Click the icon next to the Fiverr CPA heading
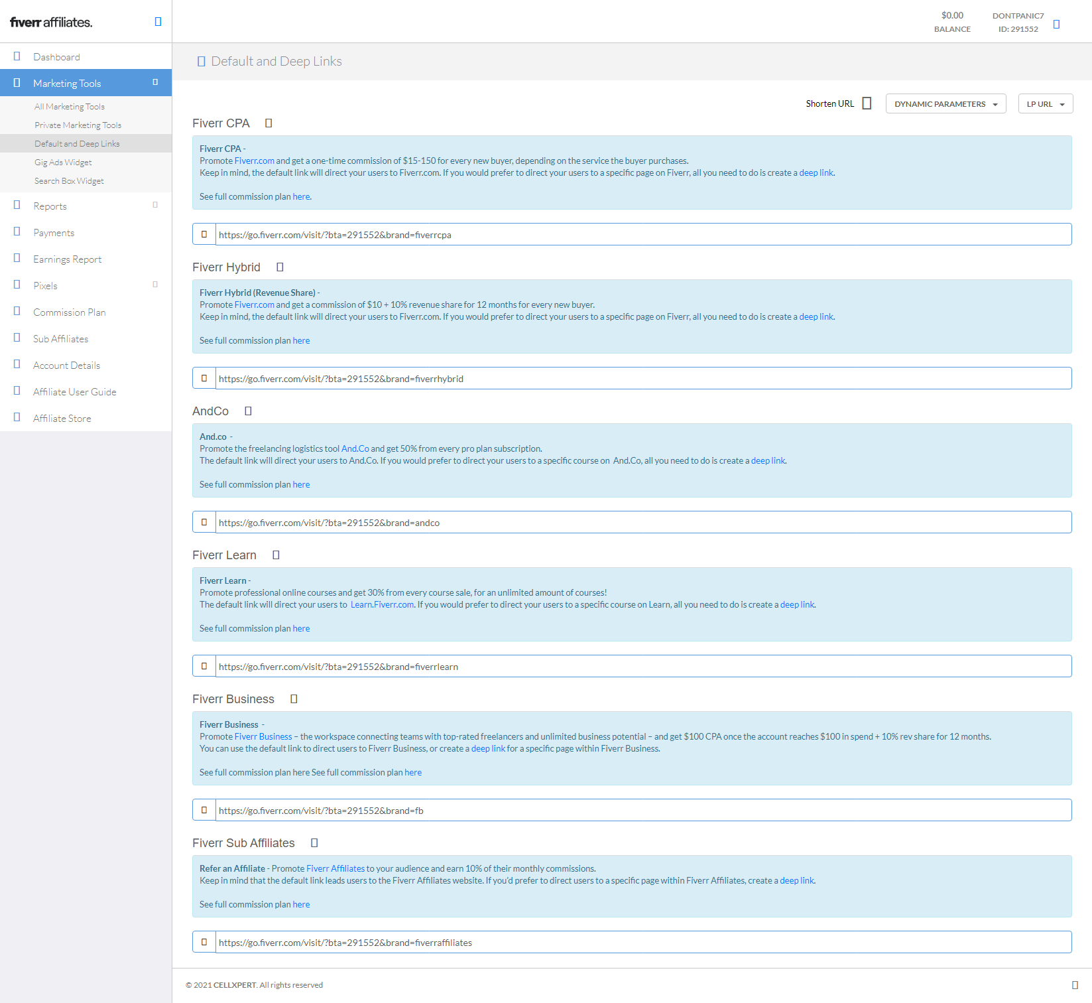This screenshot has height=1003, width=1092. click(x=269, y=123)
